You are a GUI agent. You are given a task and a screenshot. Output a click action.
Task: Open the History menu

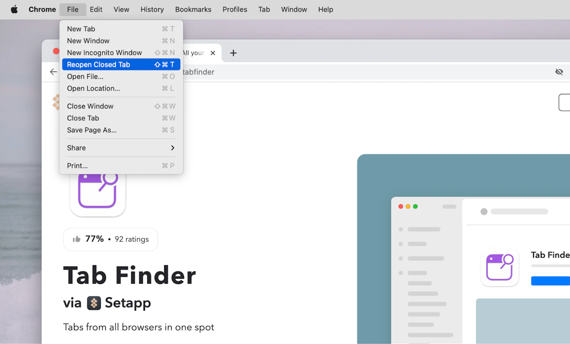152,9
